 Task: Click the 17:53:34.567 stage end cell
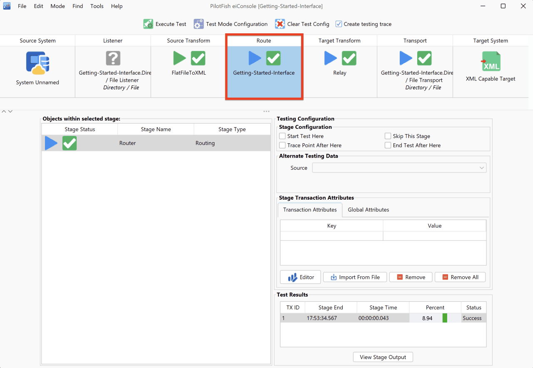(x=331, y=318)
